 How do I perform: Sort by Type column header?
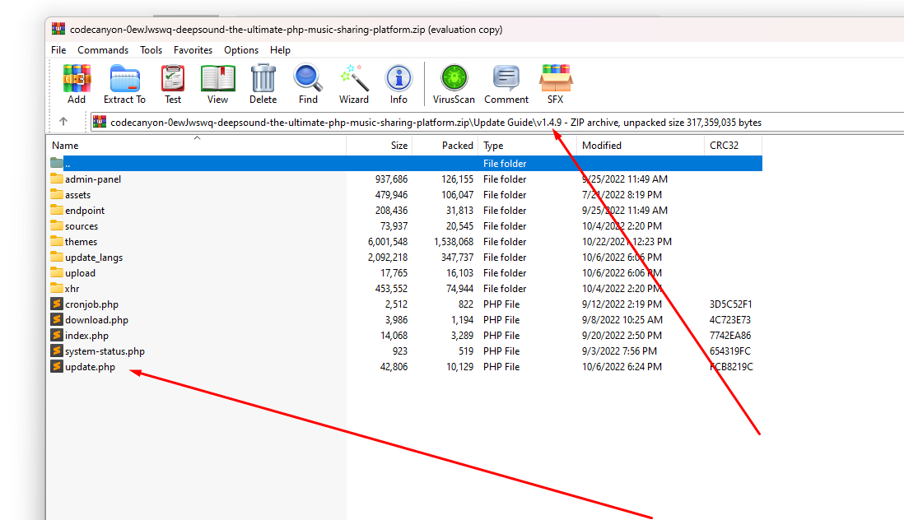527,146
